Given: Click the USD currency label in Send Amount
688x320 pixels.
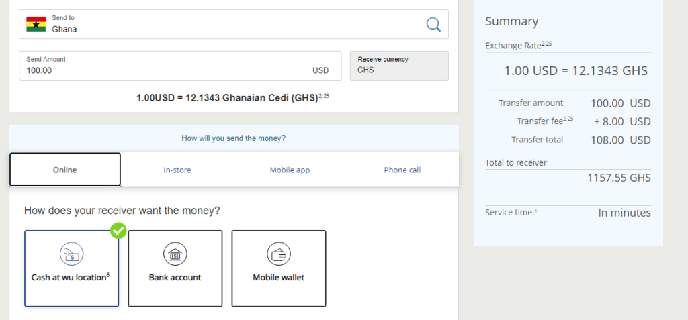Looking at the screenshot, I should (320, 70).
